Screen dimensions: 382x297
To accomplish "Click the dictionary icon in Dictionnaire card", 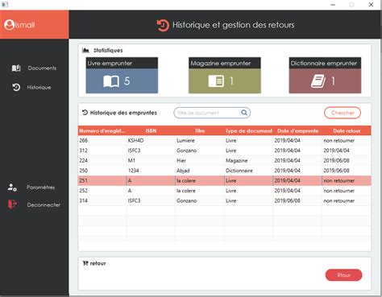I will point(318,81).
